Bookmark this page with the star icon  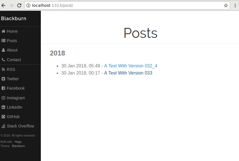pos(226,5)
